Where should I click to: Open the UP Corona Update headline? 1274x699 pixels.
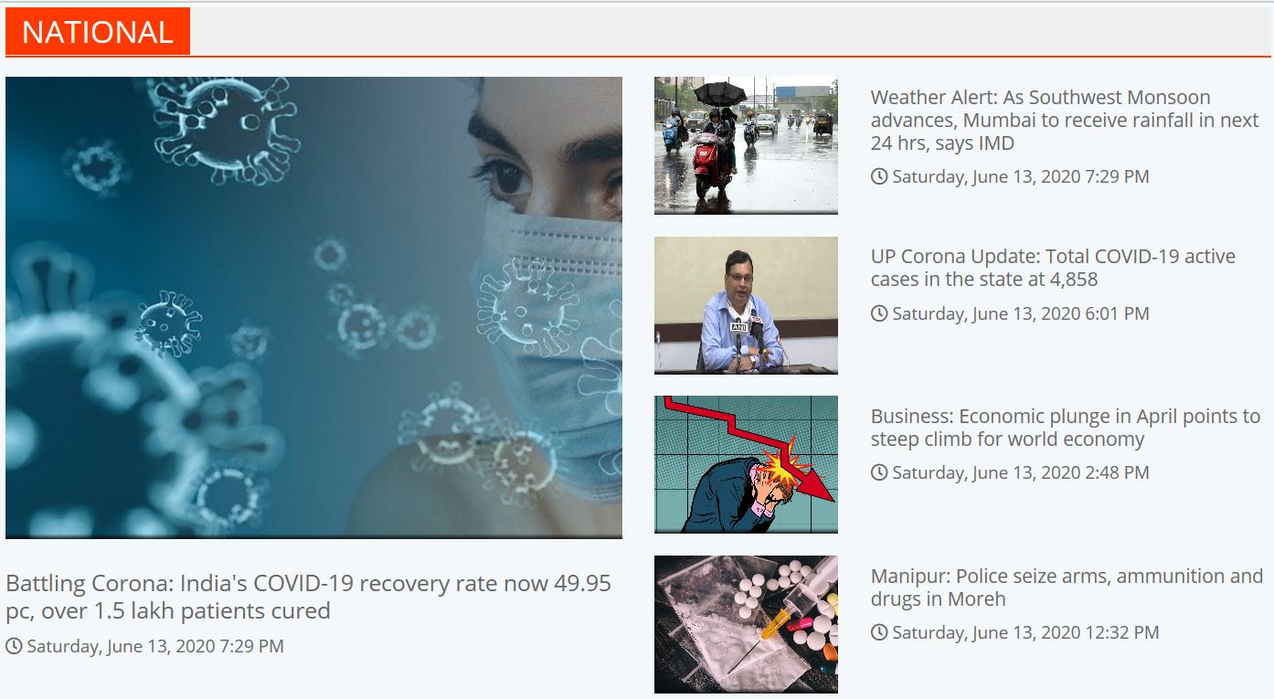click(x=1053, y=268)
